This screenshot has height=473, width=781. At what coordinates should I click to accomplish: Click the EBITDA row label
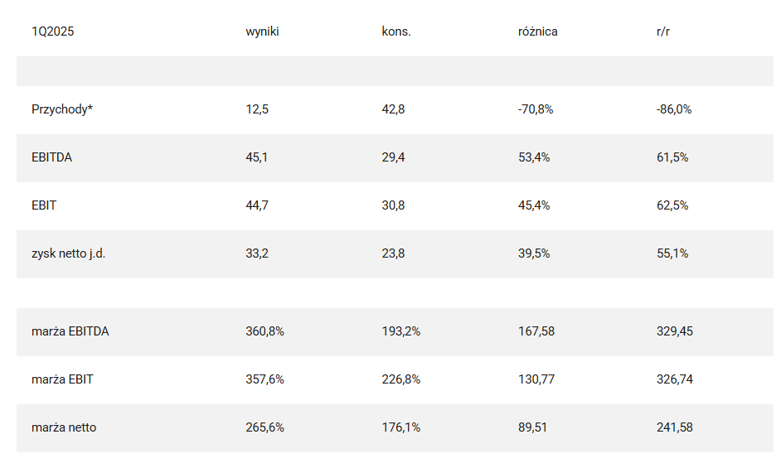(51, 157)
